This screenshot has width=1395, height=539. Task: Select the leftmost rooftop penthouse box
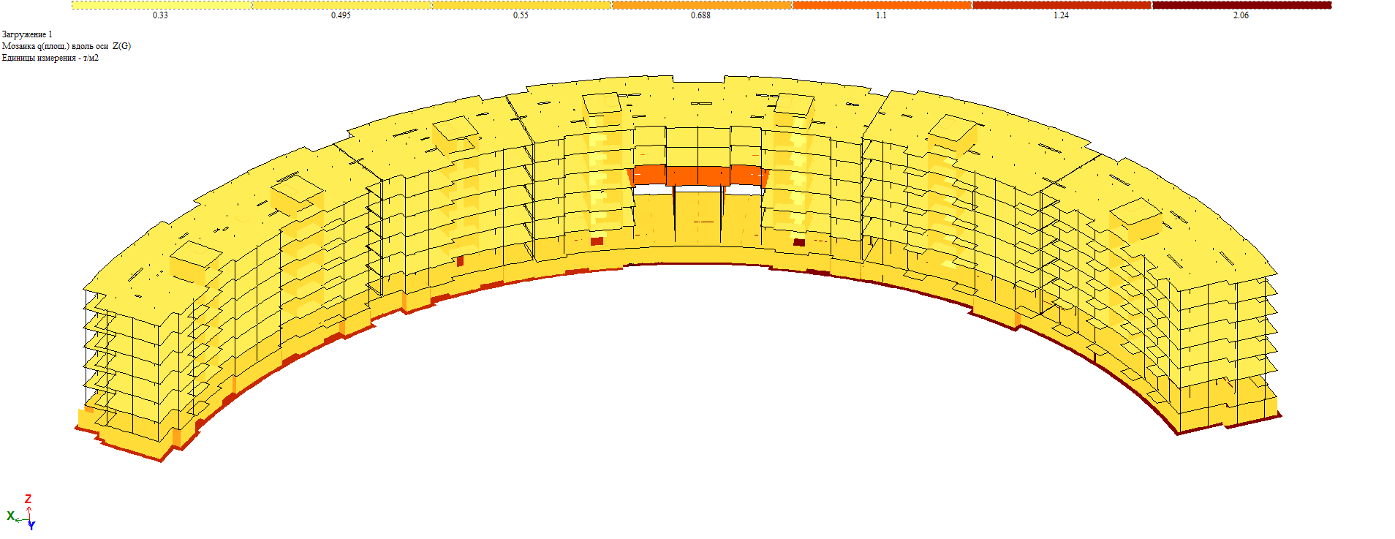[x=195, y=258]
